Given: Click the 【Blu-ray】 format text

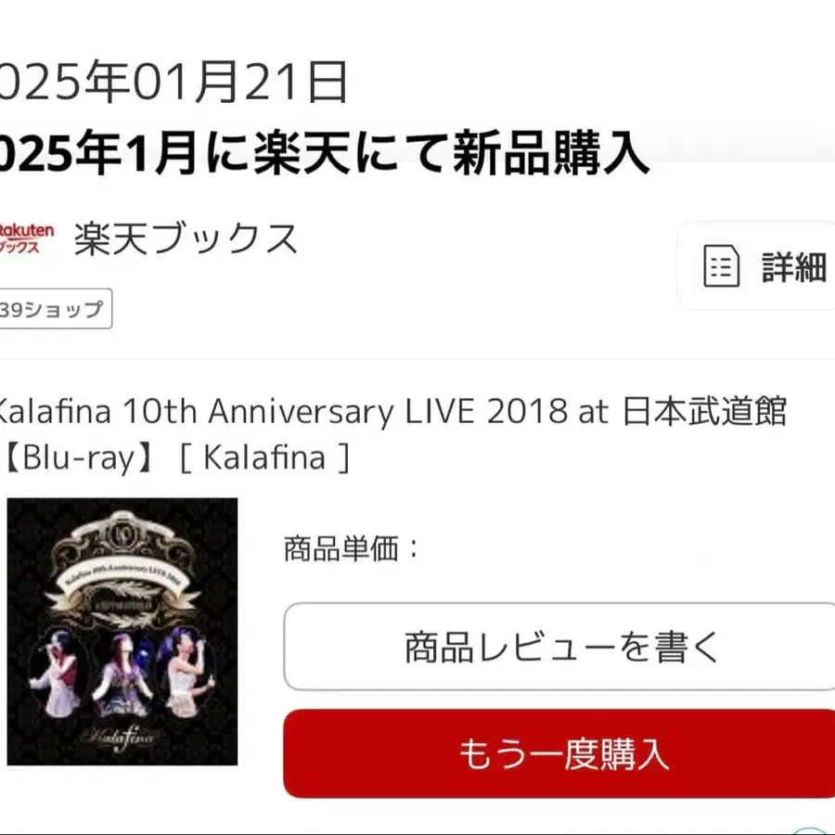Looking at the screenshot, I should tap(79, 458).
